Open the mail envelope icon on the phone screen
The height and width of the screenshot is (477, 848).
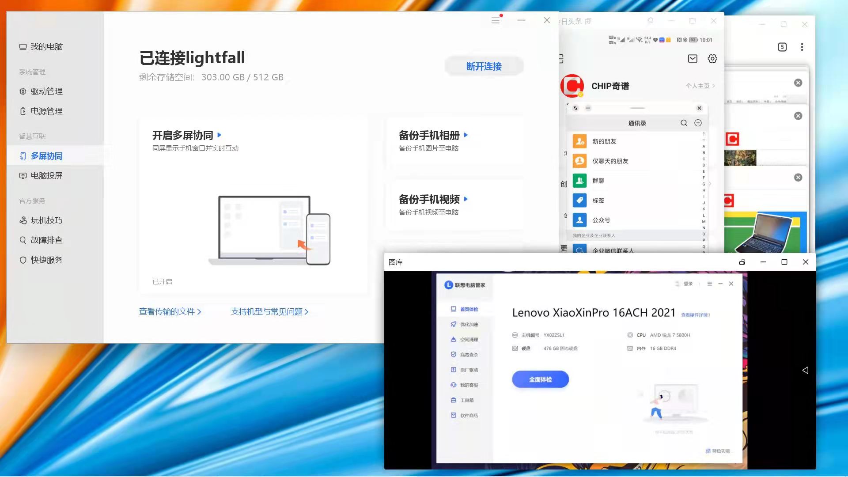click(693, 58)
